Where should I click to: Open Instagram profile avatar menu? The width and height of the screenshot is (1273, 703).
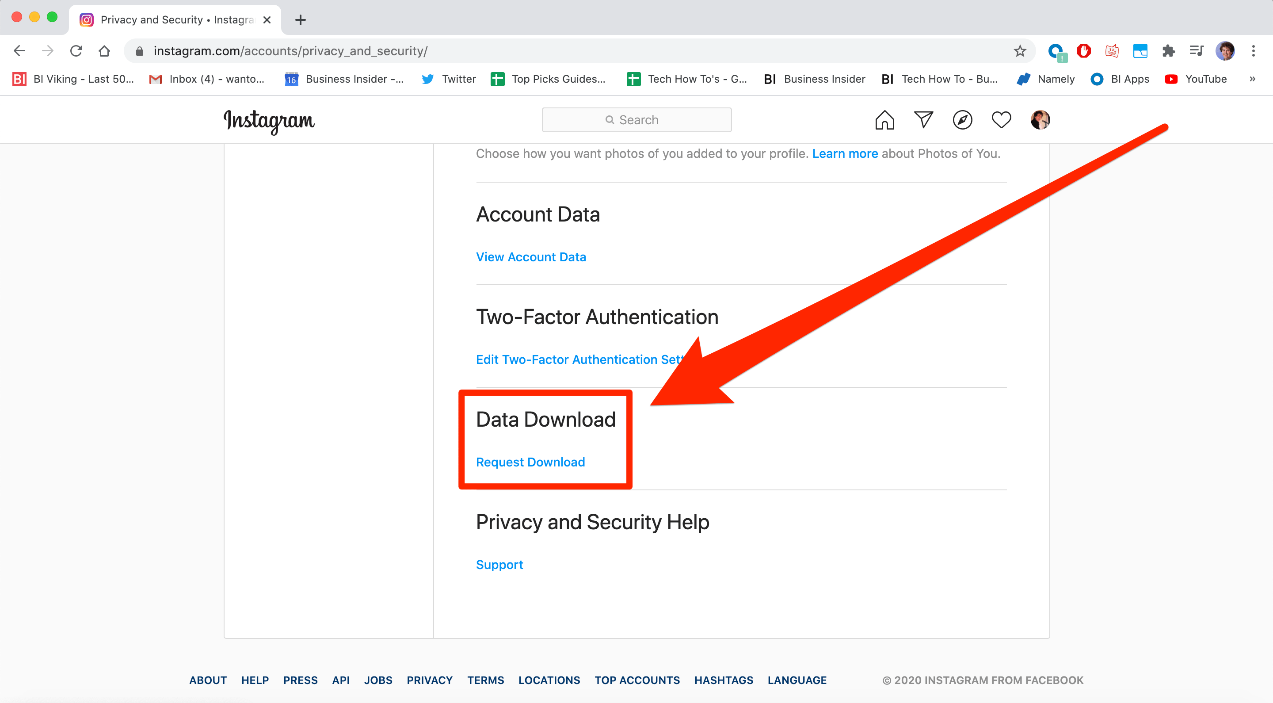(1040, 120)
